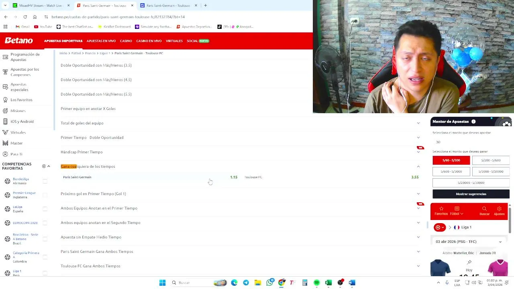Expand Paris Saint Germain Gana Ambos Tiempos

pos(418,251)
